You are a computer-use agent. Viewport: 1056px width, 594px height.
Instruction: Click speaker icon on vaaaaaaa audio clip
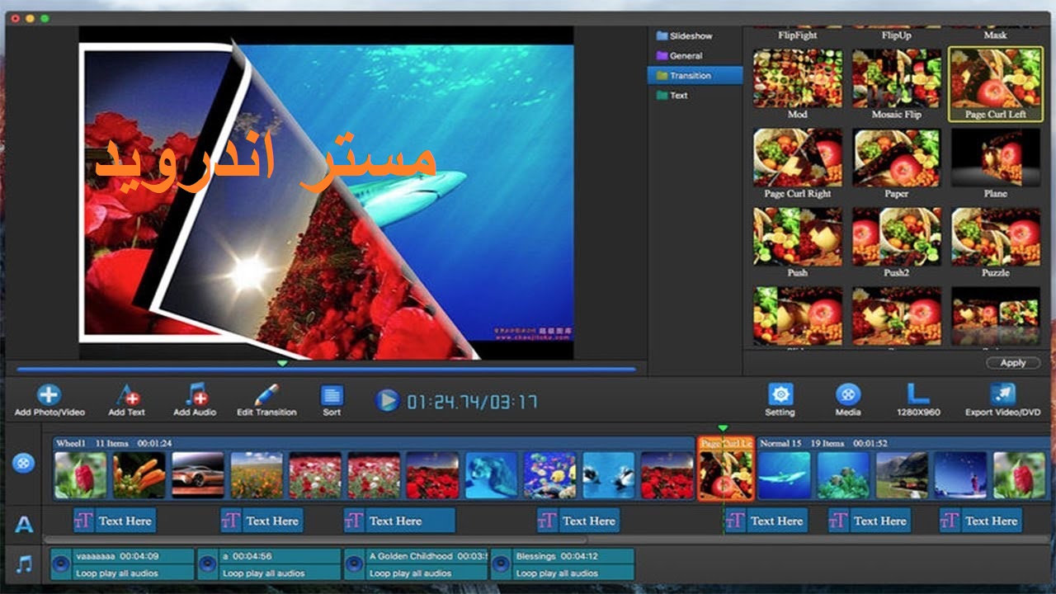pyautogui.click(x=61, y=565)
